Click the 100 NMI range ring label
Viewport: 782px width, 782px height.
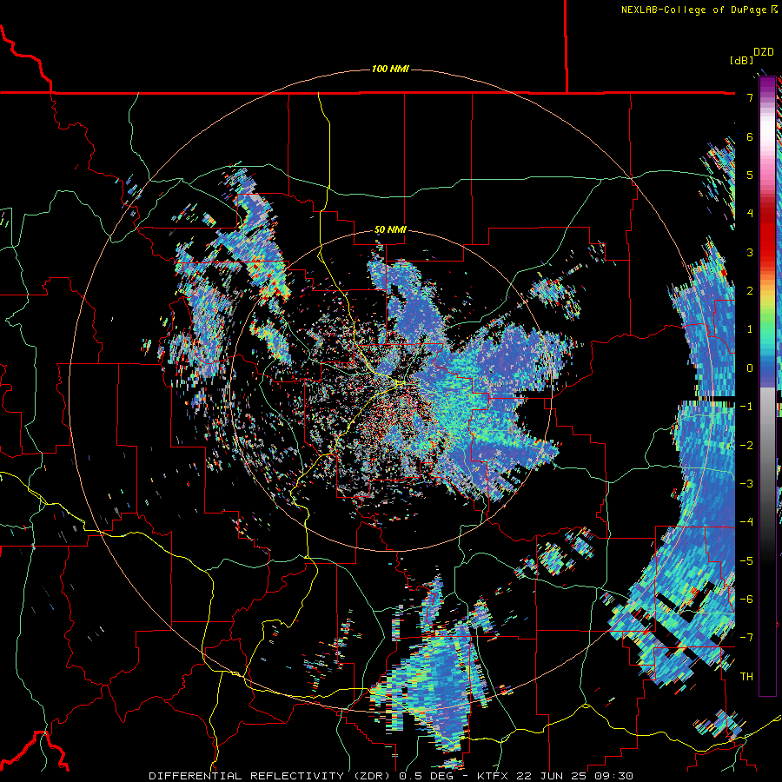[x=390, y=69]
